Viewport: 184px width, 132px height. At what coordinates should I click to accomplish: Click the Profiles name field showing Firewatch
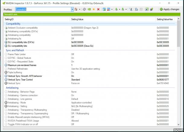click(43, 9)
